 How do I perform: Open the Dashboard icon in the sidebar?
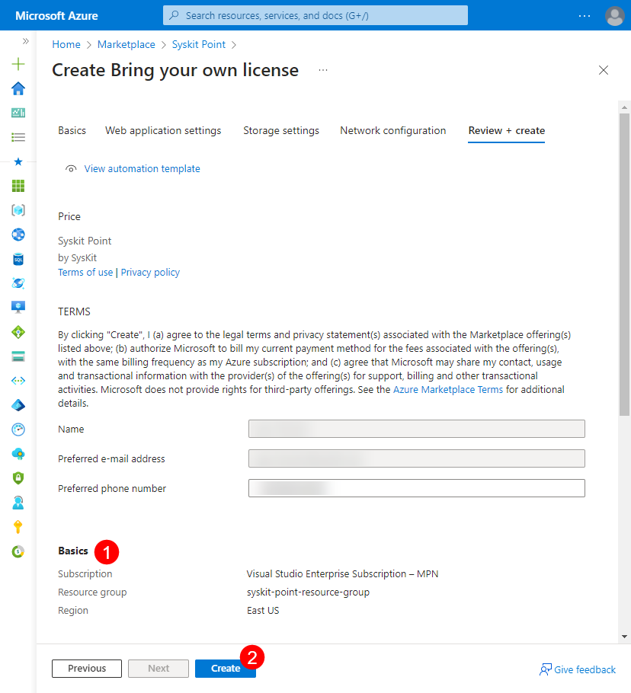(18, 112)
